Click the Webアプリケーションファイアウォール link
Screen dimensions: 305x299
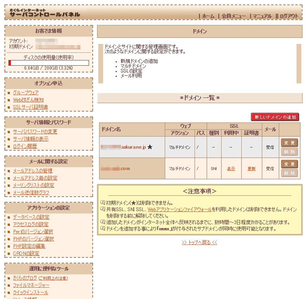179,209
